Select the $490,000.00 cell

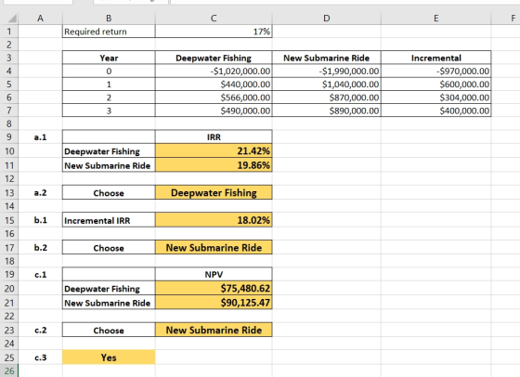[214, 110]
